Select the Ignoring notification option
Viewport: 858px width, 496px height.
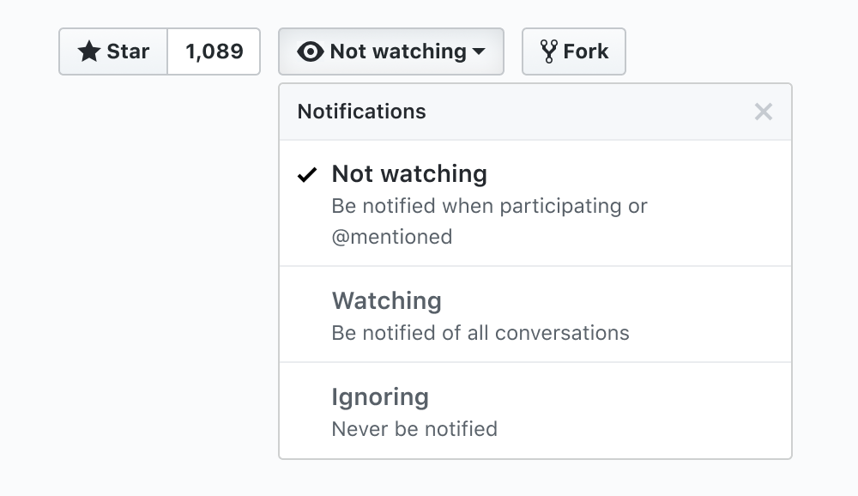380,397
